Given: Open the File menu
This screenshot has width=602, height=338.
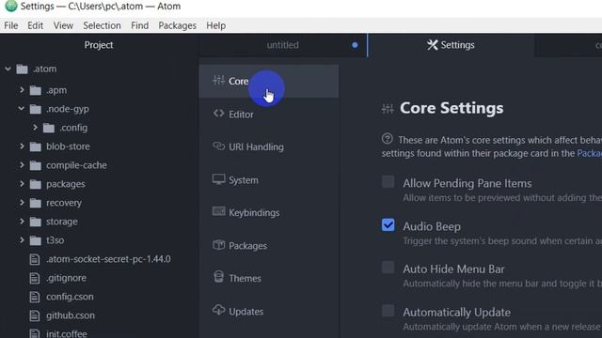Looking at the screenshot, I should (x=11, y=25).
